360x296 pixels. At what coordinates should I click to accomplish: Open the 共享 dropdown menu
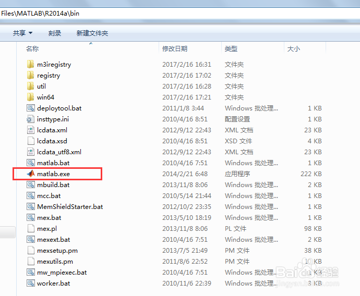[22, 33]
